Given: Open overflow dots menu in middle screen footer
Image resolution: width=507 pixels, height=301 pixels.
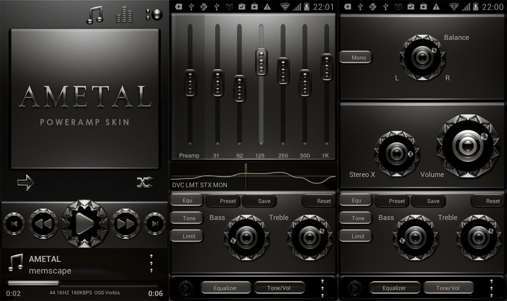Looking at the screenshot, I should 322,288.
